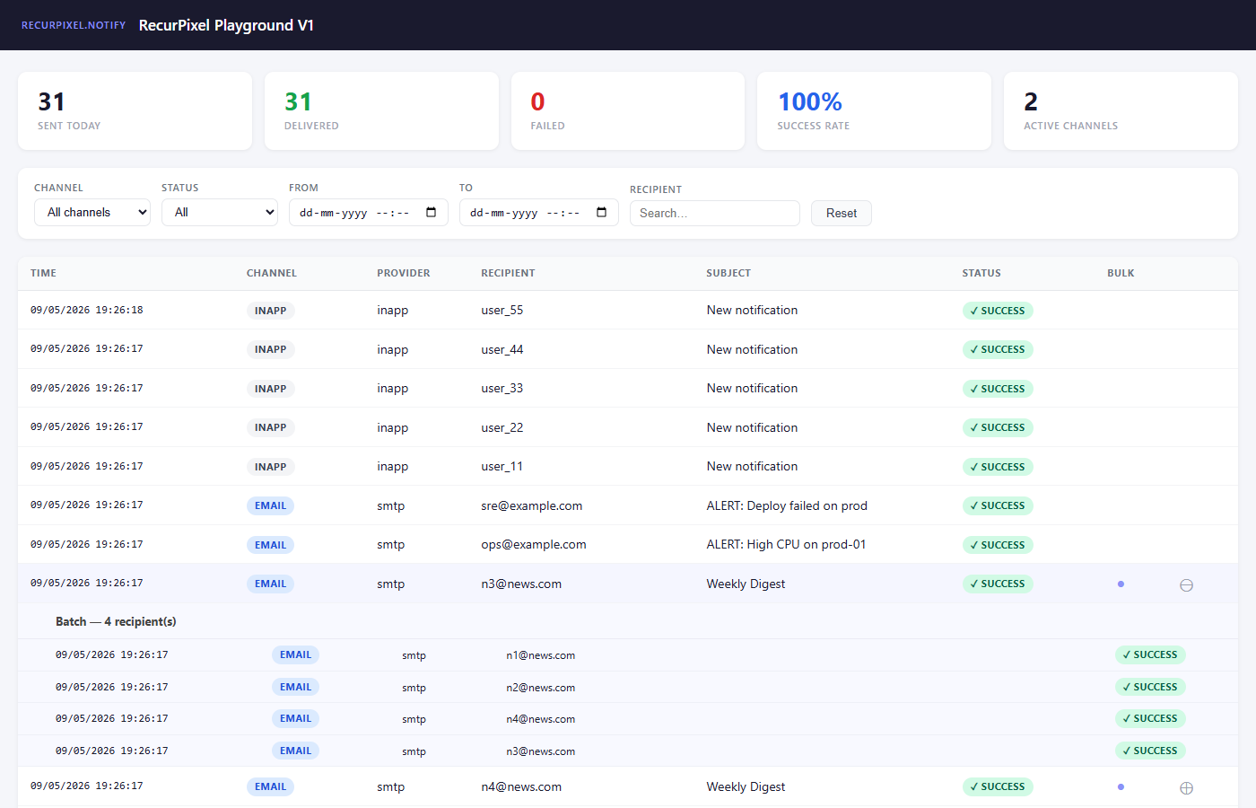Click batch recipient n1@news.com
Screen dimensions: 1256x808
pos(541,656)
